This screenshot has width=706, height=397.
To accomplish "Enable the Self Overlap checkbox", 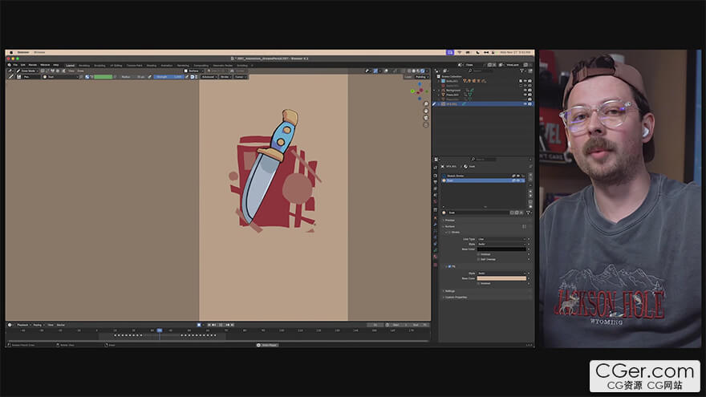I will [x=479, y=259].
